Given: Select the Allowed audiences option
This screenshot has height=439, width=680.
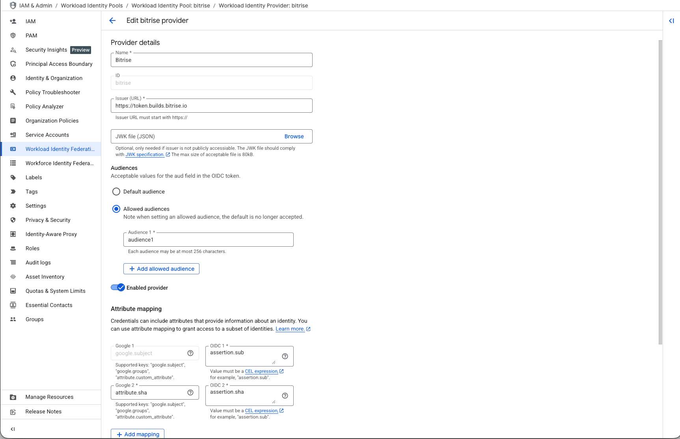Looking at the screenshot, I should [x=116, y=209].
